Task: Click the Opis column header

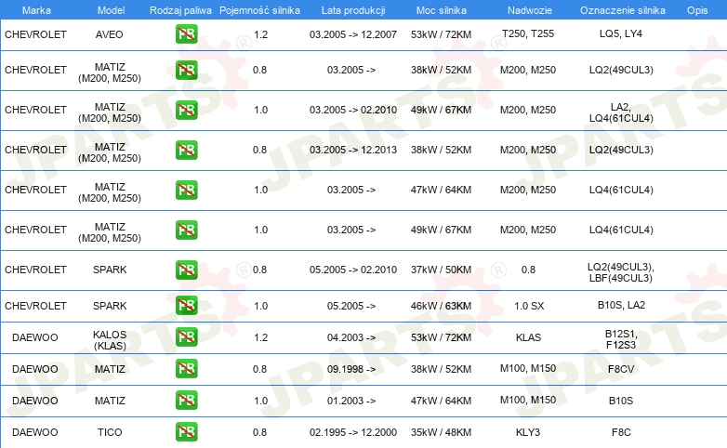Action: point(697,10)
